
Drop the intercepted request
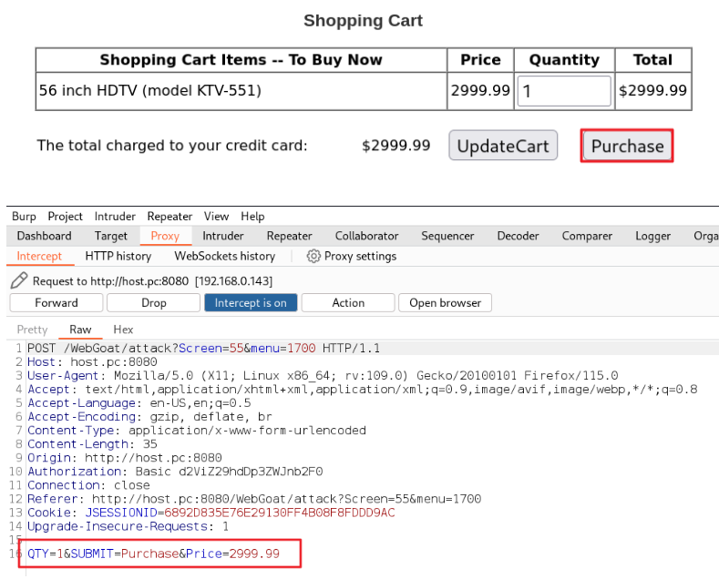pyautogui.click(x=154, y=303)
